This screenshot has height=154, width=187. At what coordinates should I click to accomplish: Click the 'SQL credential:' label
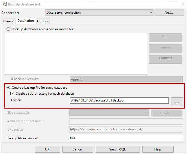(x=18, y=113)
